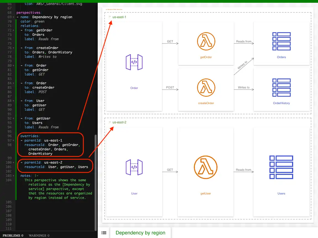The width and height of the screenshot is (318, 238).
Task: Click the POST relation label
Action: [170, 87]
